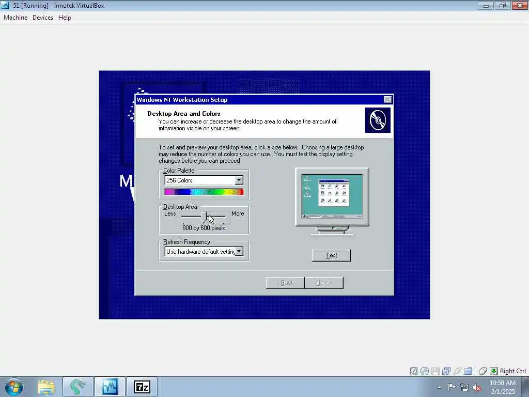Viewport: 529px width, 397px height.
Task: Click the monitor preview image
Action: click(x=332, y=202)
